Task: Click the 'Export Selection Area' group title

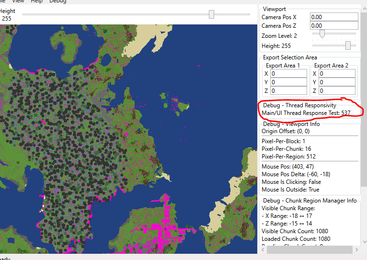Action: [290, 57]
